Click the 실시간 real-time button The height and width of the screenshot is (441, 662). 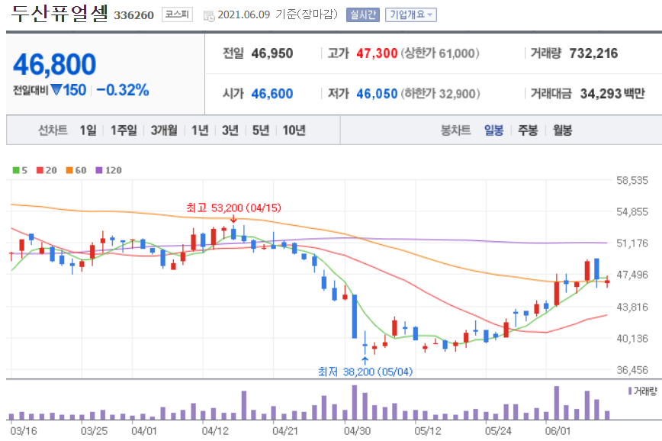tap(363, 14)
